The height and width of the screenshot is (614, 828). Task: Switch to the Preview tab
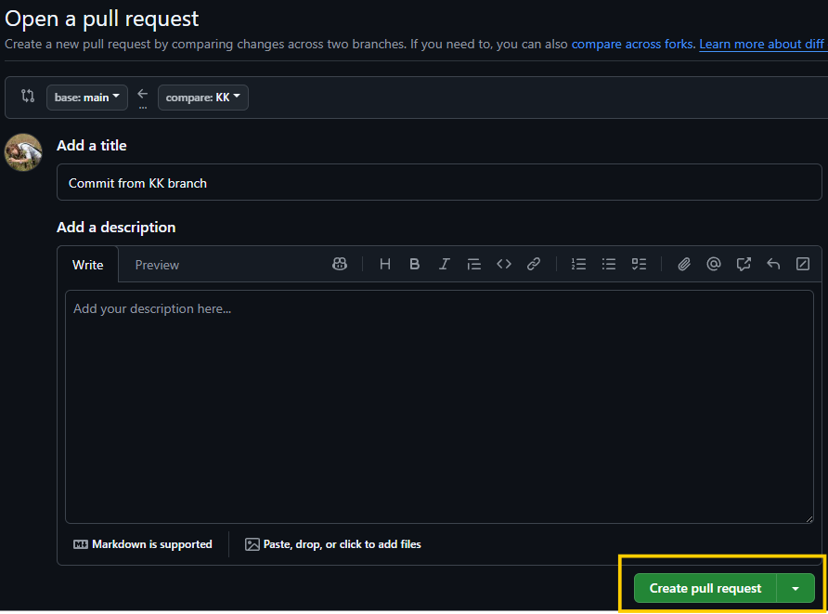tap(157, 265)
